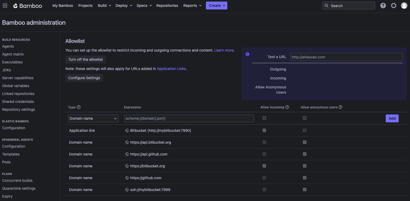Open JDKs in the sidebar
This screenshot has width=410, height=201.
(x=6, y=70)
